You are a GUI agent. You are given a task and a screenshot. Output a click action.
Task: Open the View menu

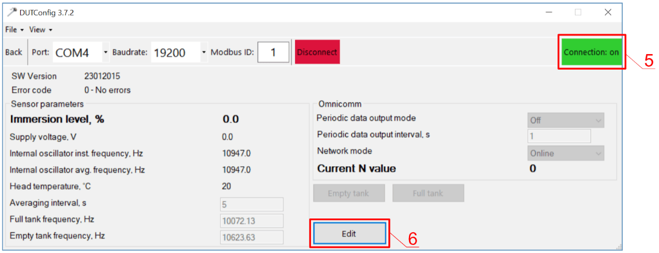coord(40,29)
